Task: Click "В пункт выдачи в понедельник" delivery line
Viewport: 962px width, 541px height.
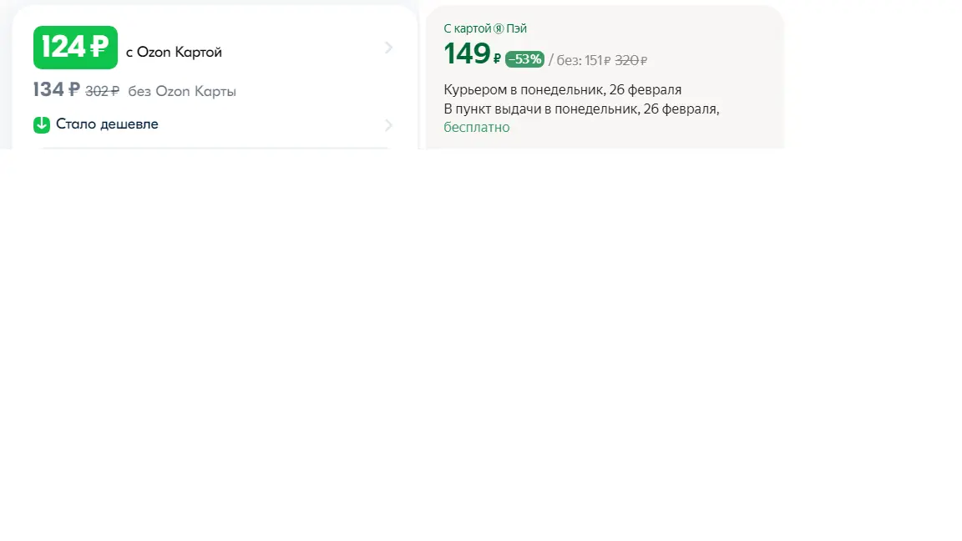Action: [x=581, y=109]
